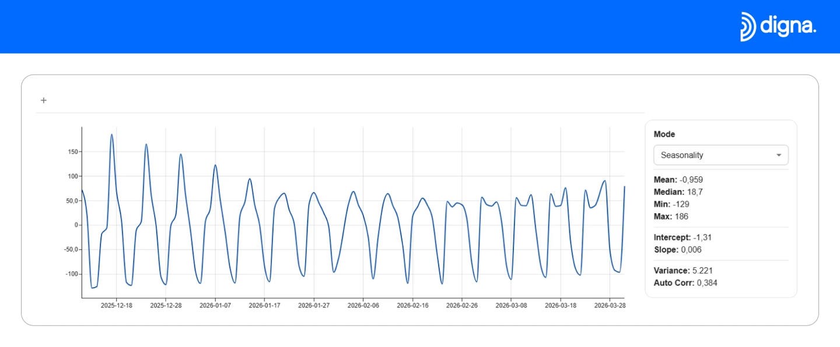The height and width of the screenshot is (347, 840).
Task: Click the Auto Corr statistic row
Action: pyautogui.click(x=685, y=283)
